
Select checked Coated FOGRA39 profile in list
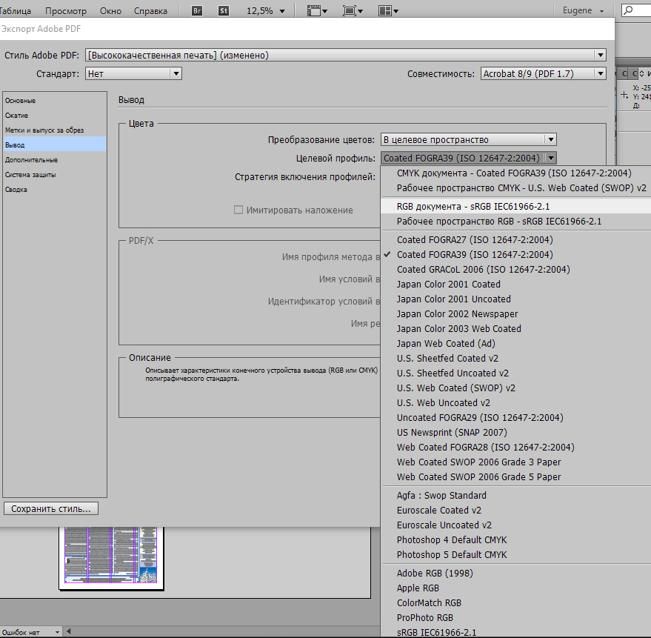click(x=515, y=255)
